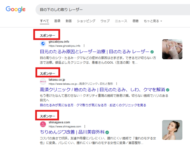Open the お近くのクリニックを見る sitelink
190x148 pixels.
click(x=128, y=105)
